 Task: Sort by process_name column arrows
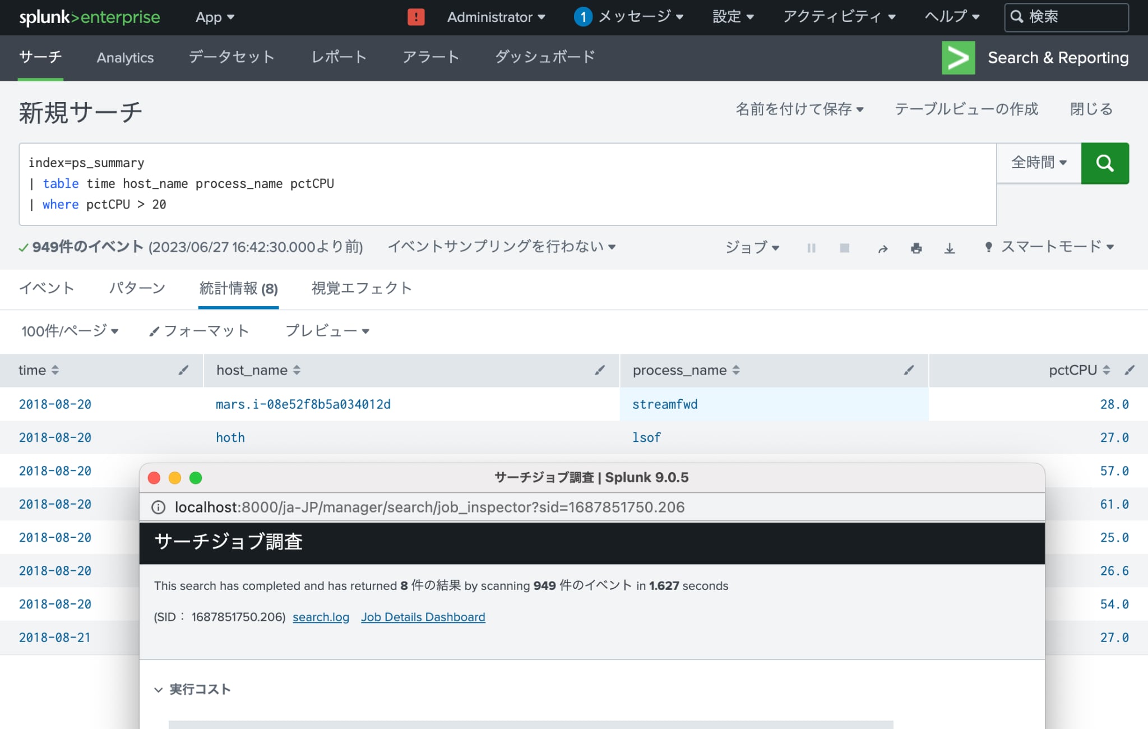tap(736, 370)
